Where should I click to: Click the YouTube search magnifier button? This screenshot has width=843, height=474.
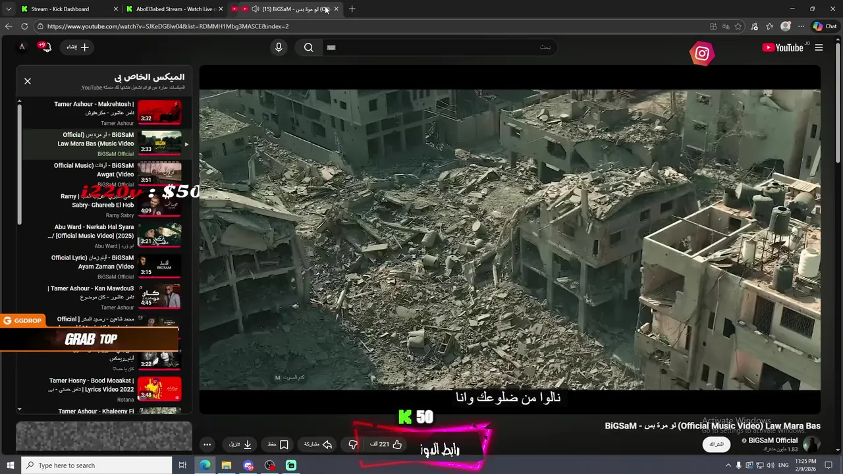pos(308,47)
